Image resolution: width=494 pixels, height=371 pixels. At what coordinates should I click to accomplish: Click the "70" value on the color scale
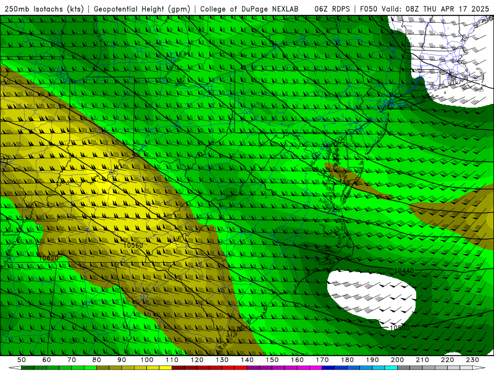72,360
